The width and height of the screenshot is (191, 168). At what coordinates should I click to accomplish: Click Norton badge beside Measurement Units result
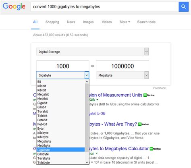[x=149, y=95]
